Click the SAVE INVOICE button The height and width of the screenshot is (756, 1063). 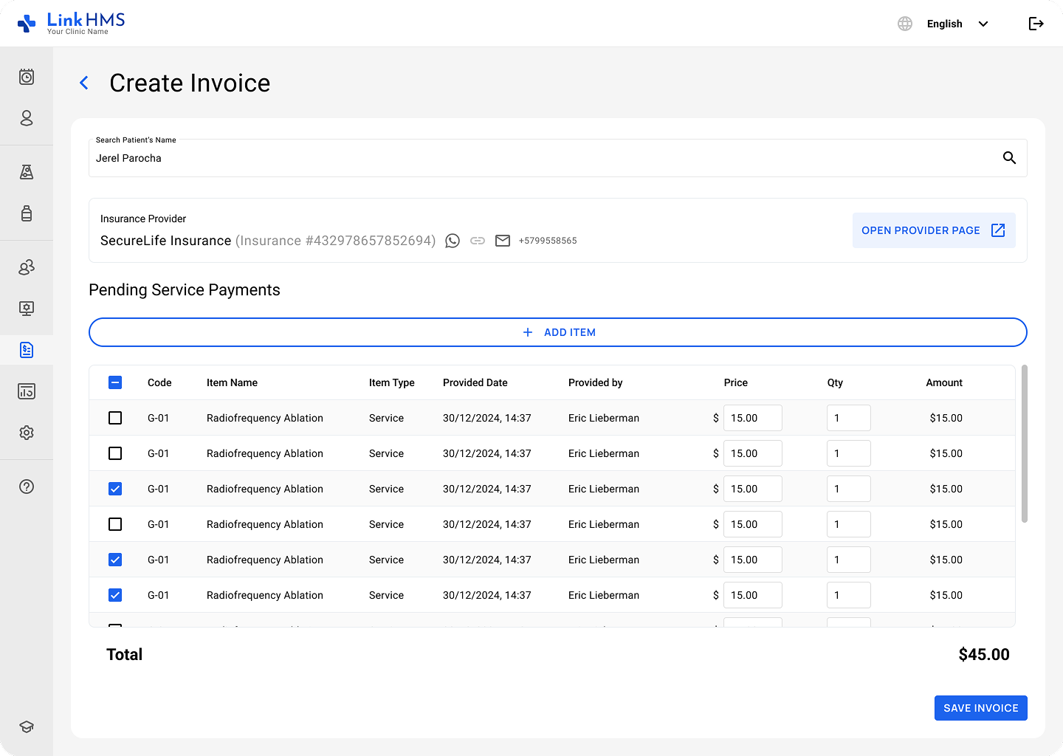[980, 708]
